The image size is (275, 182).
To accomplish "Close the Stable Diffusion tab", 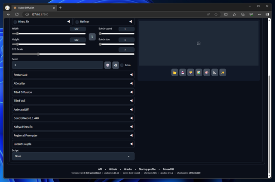I will (x=54, y=8).
